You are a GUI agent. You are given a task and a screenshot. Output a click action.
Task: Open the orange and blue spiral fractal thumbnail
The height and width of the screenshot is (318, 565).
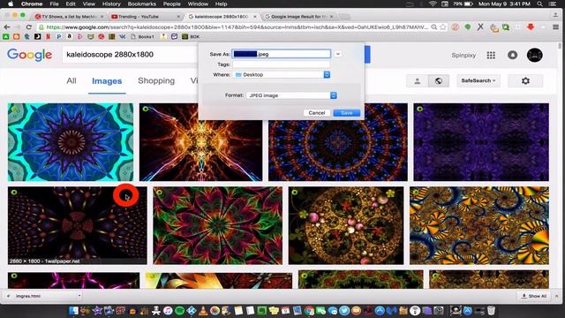pyautogui.click(x=479, y=225)
